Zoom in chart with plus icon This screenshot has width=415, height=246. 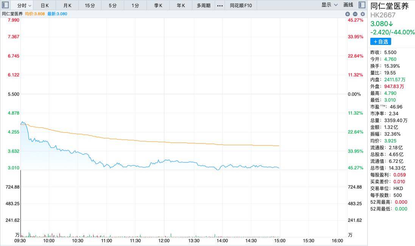coord(348,14)
